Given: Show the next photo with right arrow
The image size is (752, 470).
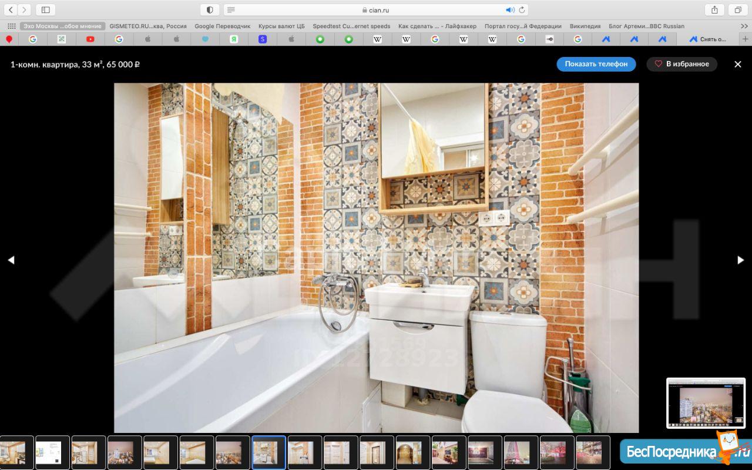Looking at the screenshot, I should (740, 260).
